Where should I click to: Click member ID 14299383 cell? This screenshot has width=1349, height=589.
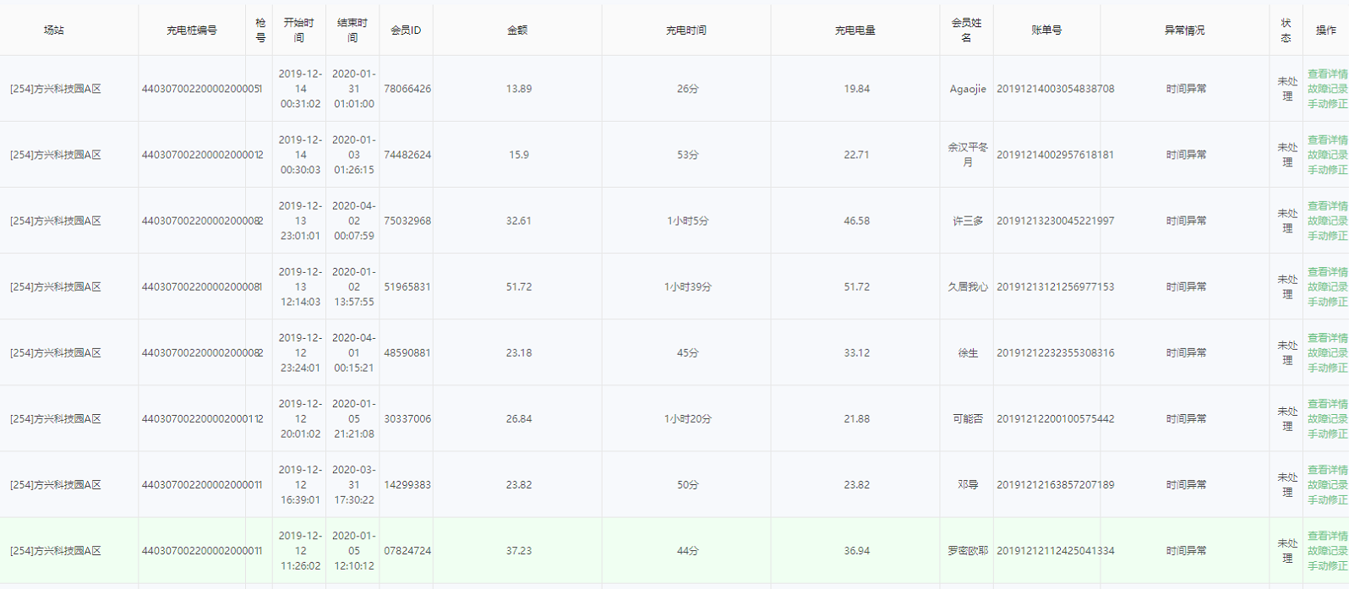click(407, 485)
